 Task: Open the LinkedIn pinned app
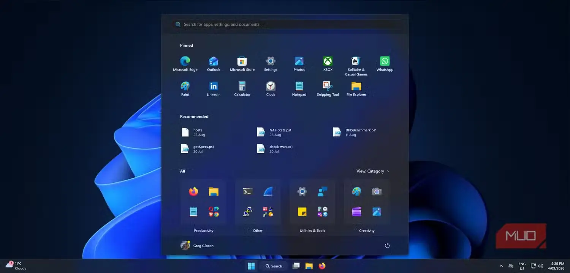214,89
